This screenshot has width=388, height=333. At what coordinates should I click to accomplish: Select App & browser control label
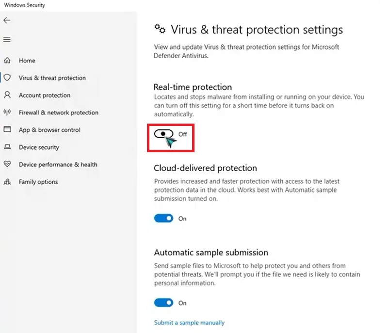(x=49, y=130)
